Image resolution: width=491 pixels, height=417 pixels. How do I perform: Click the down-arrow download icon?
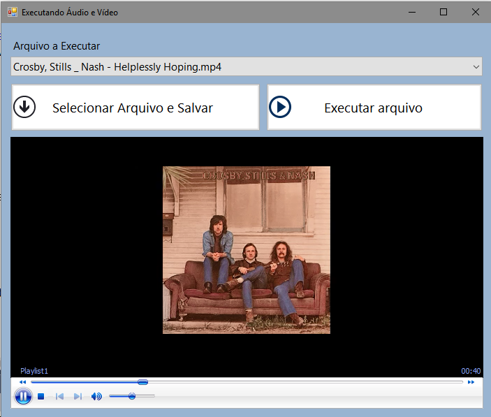24,107
